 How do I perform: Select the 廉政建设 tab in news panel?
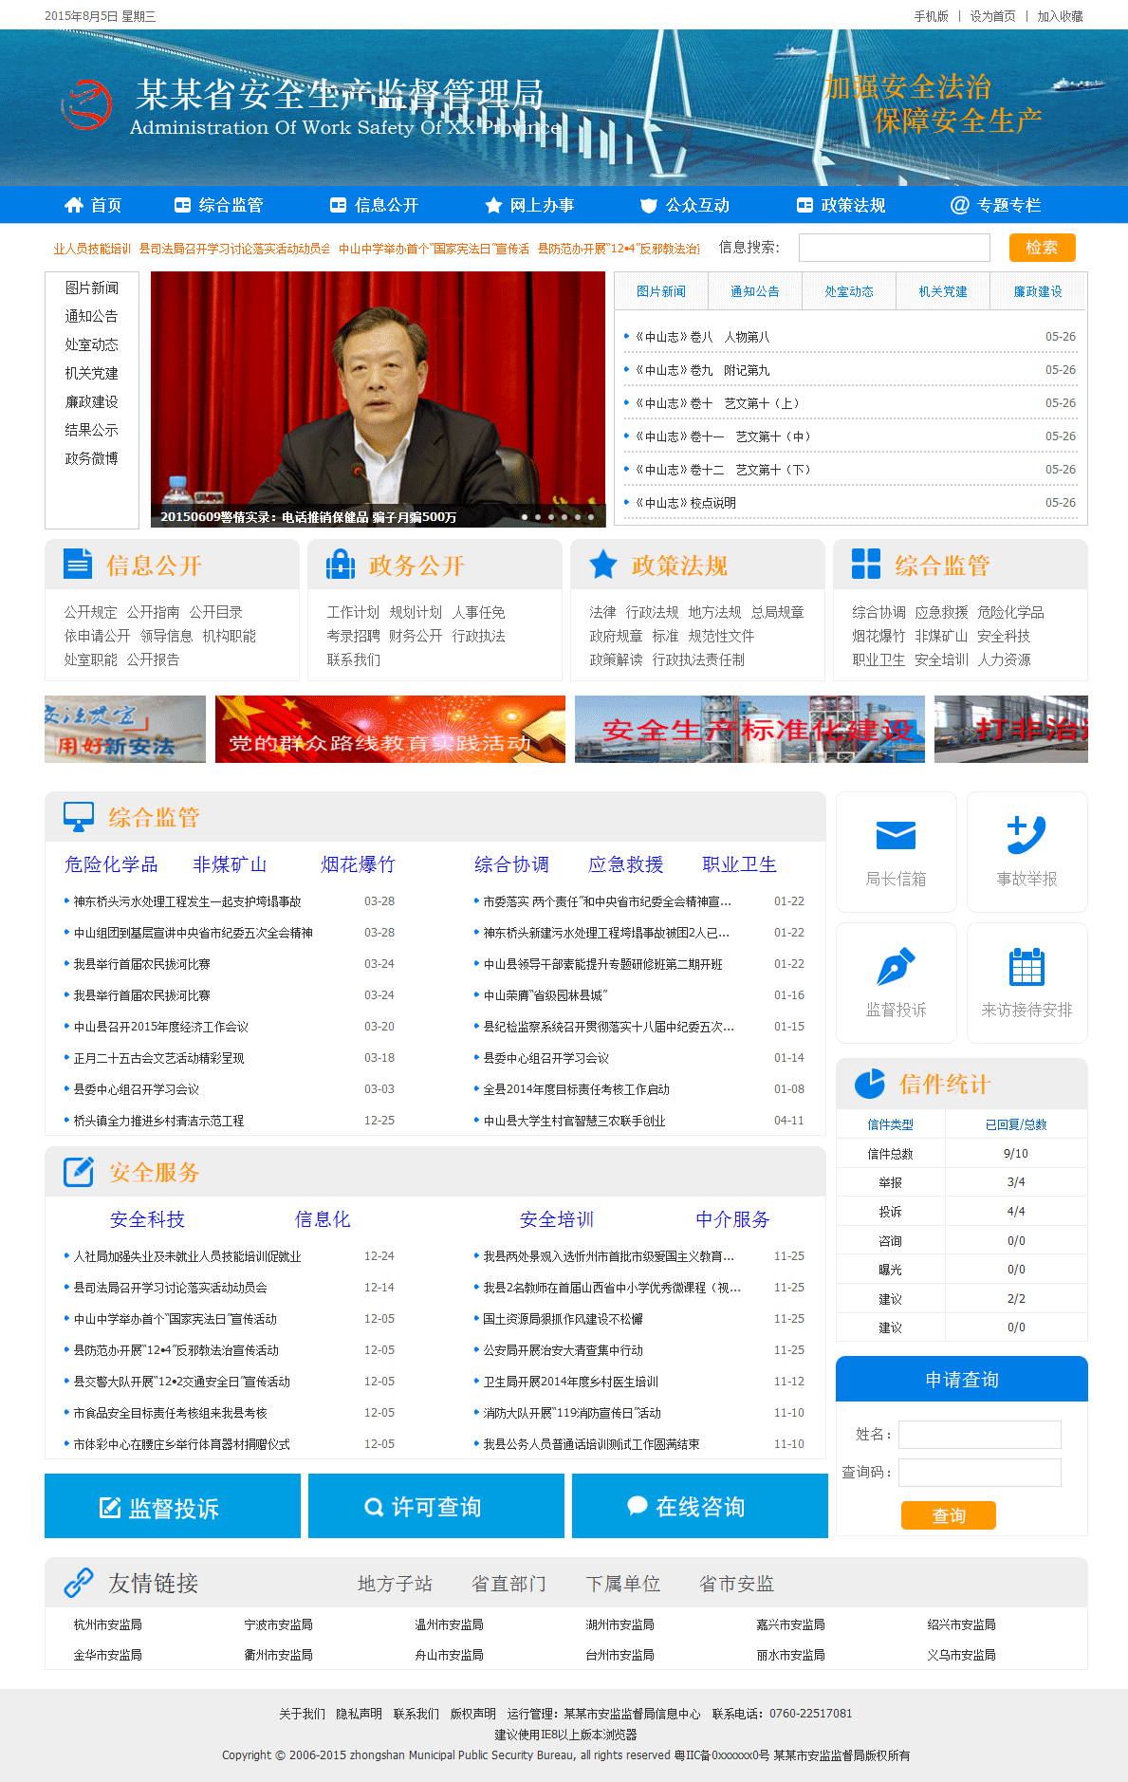point(1037,291)
